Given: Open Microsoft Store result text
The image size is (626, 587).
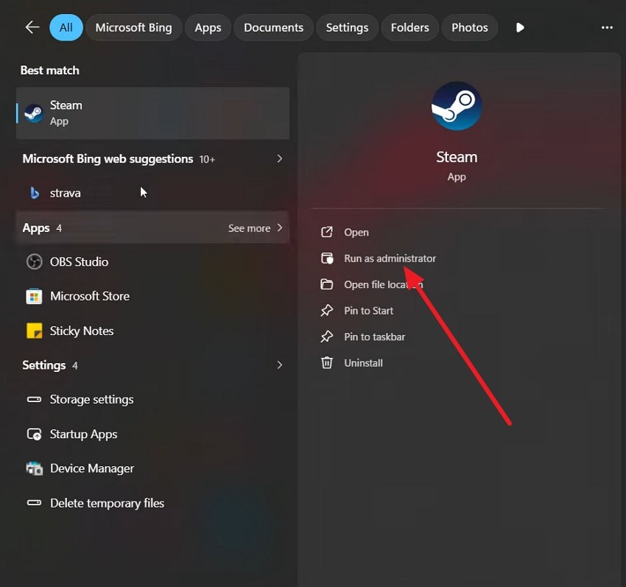Looking at the screenshot, I should 90,296.
